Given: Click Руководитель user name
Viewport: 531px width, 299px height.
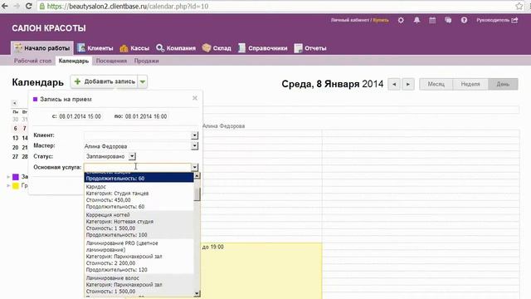Looking at the screenshot, I should pyautogui.click(x=493, y=20).
